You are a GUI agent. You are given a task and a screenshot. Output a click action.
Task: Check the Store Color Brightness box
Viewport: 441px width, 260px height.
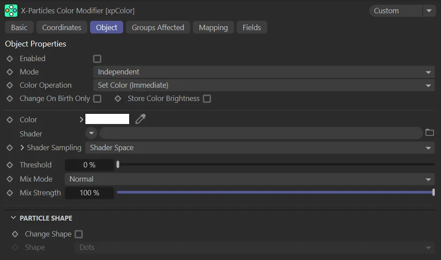click(207, 99)
